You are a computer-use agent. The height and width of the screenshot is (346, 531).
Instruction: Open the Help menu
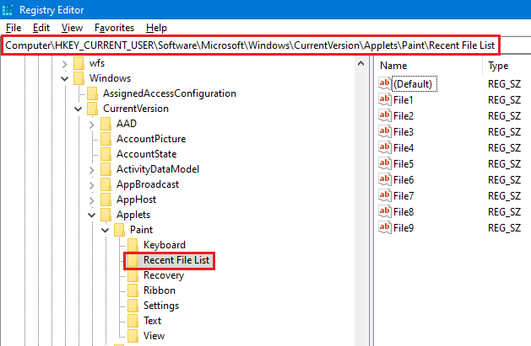coord(156,28)
